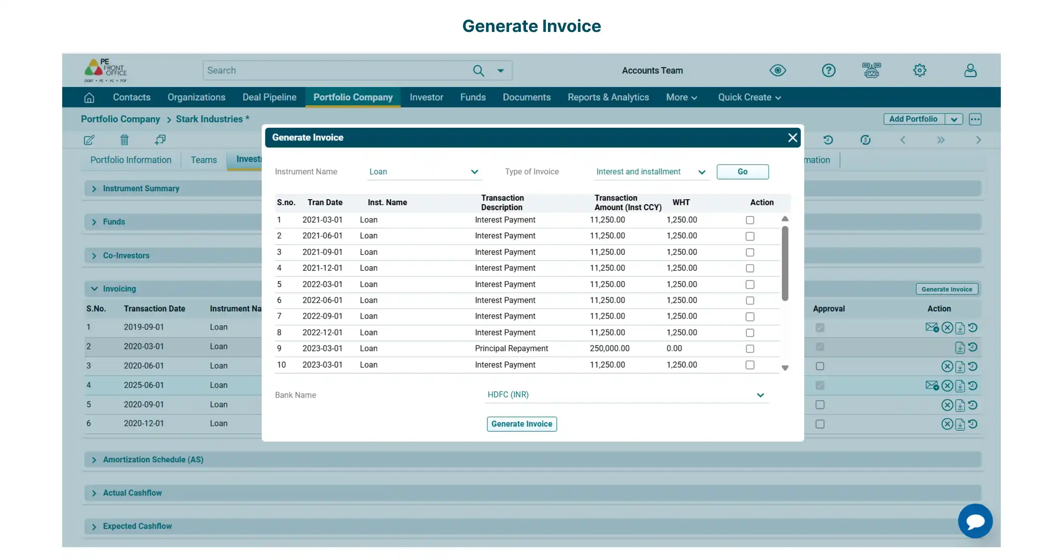Toggle approval checkbox for 2020-12-01 invoice
1063x559 pixels.
(x=820, y=425)
